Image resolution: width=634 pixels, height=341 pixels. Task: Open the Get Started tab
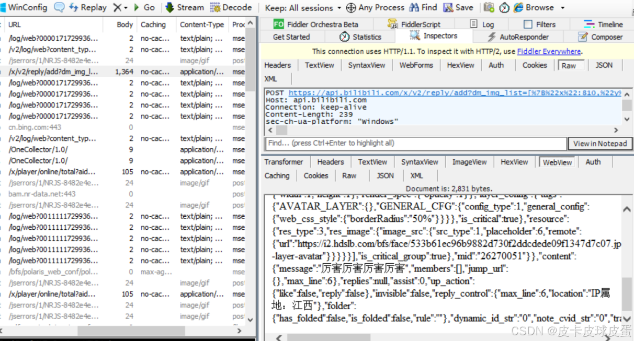coord(291,37)
